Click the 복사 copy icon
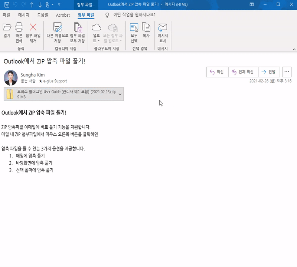Viewport: 297px width, 267px height. [x=146, y=30]
